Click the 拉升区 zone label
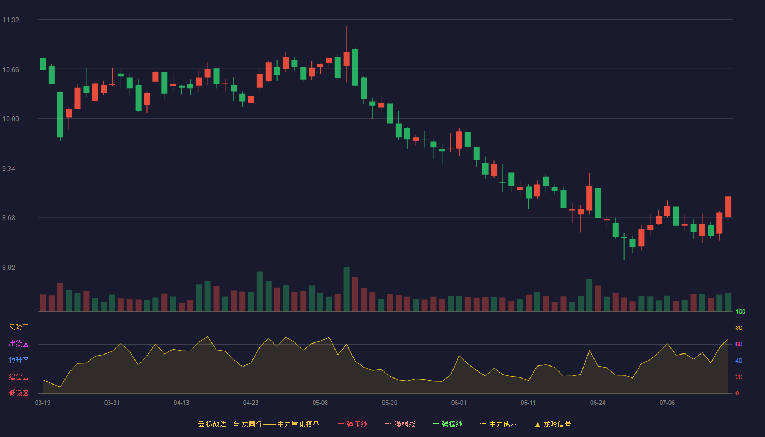 (x=19, y=361)
